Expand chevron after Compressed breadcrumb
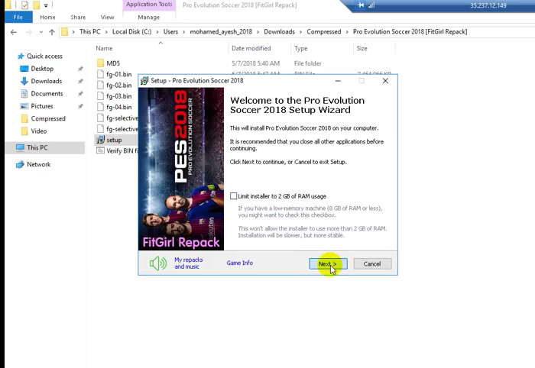Image resolution: width=535 pixels, height=368 pixels. point(347,32)
